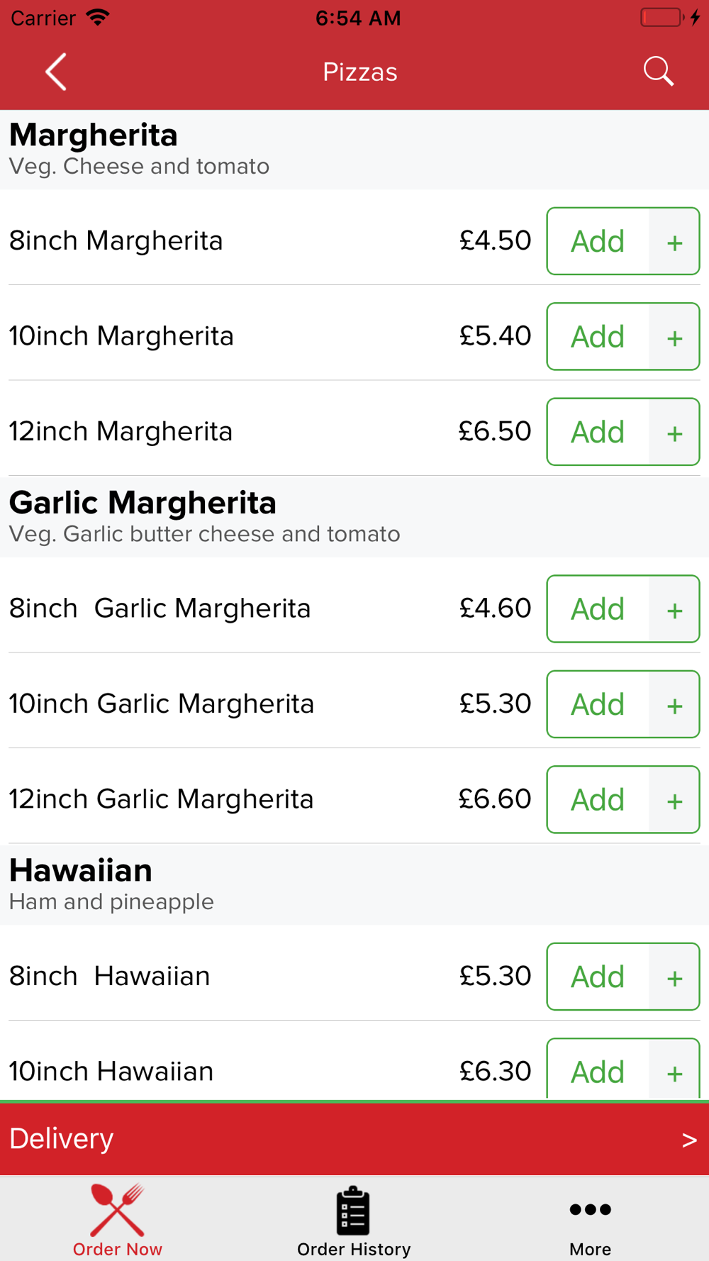Tap plus icon for 8inch Margherita
Image resolution: width=709 pixels, height=1261 pixels.
point(674,242)
